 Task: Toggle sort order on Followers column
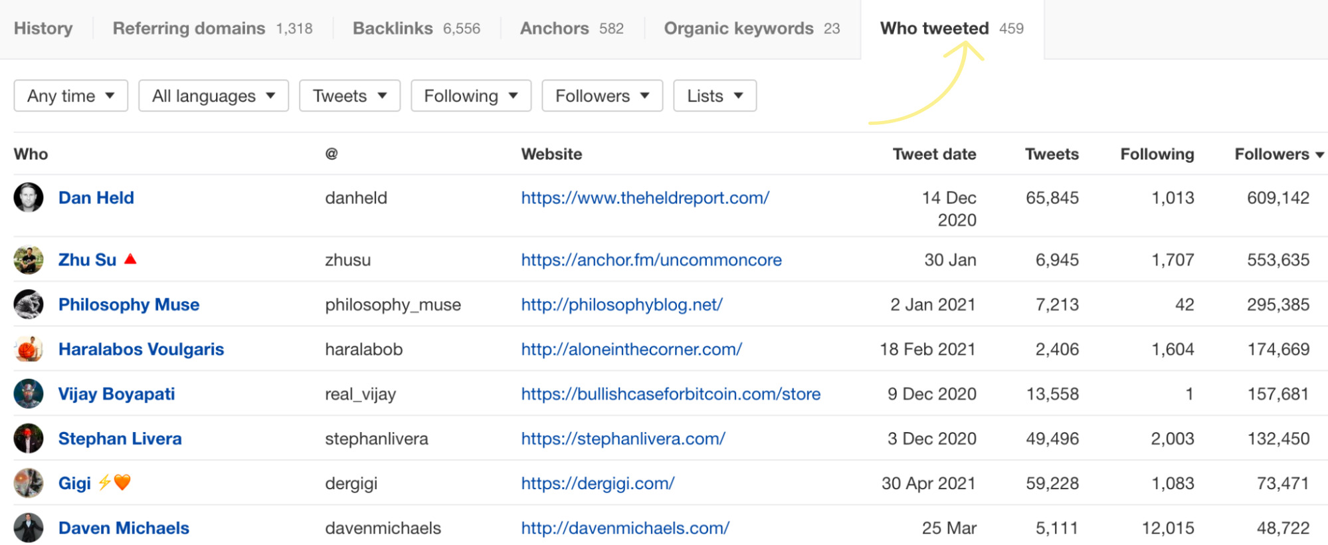point(1277,154)
